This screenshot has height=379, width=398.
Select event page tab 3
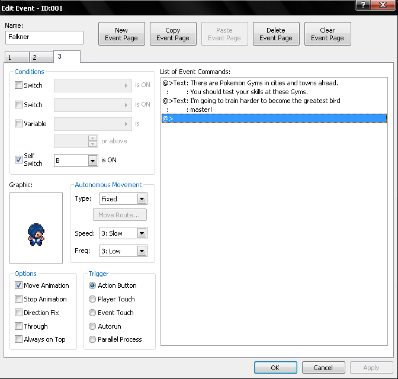coord(67,56)
